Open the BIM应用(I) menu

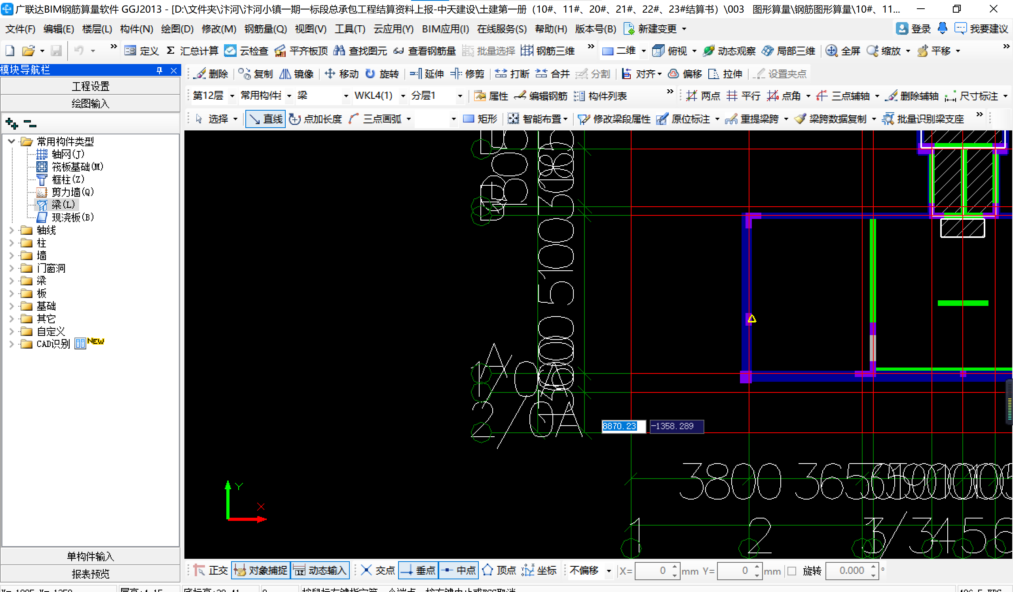445,29
